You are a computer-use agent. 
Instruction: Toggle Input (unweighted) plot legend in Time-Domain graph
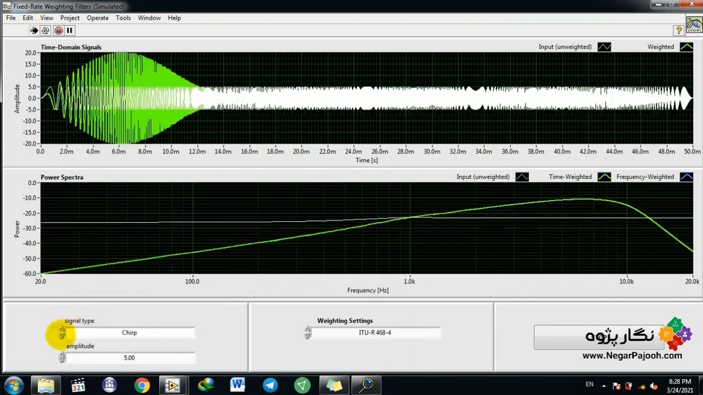[x=604, y=47]
